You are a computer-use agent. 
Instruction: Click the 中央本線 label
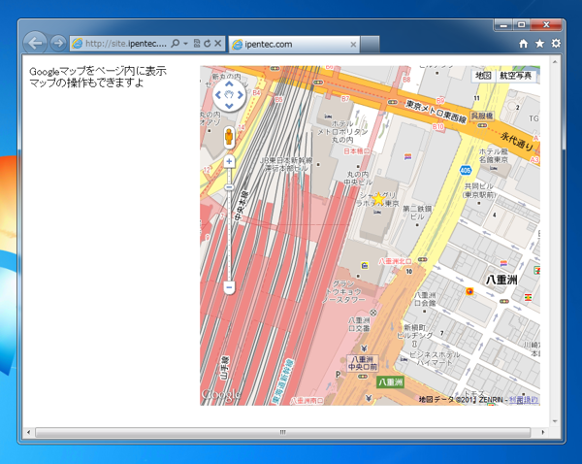click(x=241, y=206)
